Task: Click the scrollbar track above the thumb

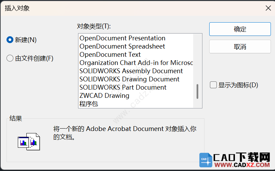Action: click(x=197, y=59)
